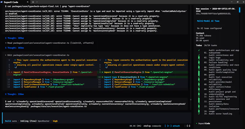The height and width of the screenshot is (129, 245).
Task: Minimize the SuperX Code window
Action: [232, 2]
